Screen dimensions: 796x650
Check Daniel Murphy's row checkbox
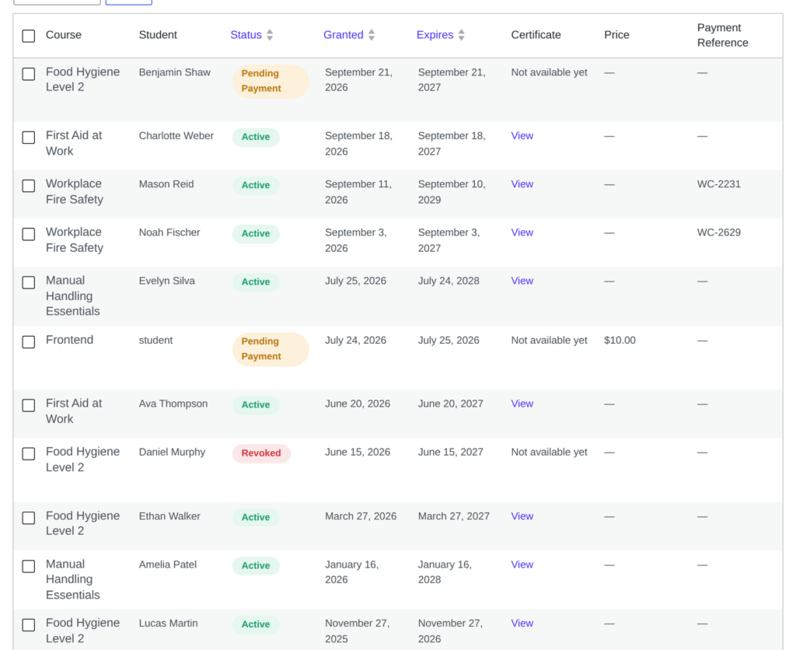coord(29,453)
